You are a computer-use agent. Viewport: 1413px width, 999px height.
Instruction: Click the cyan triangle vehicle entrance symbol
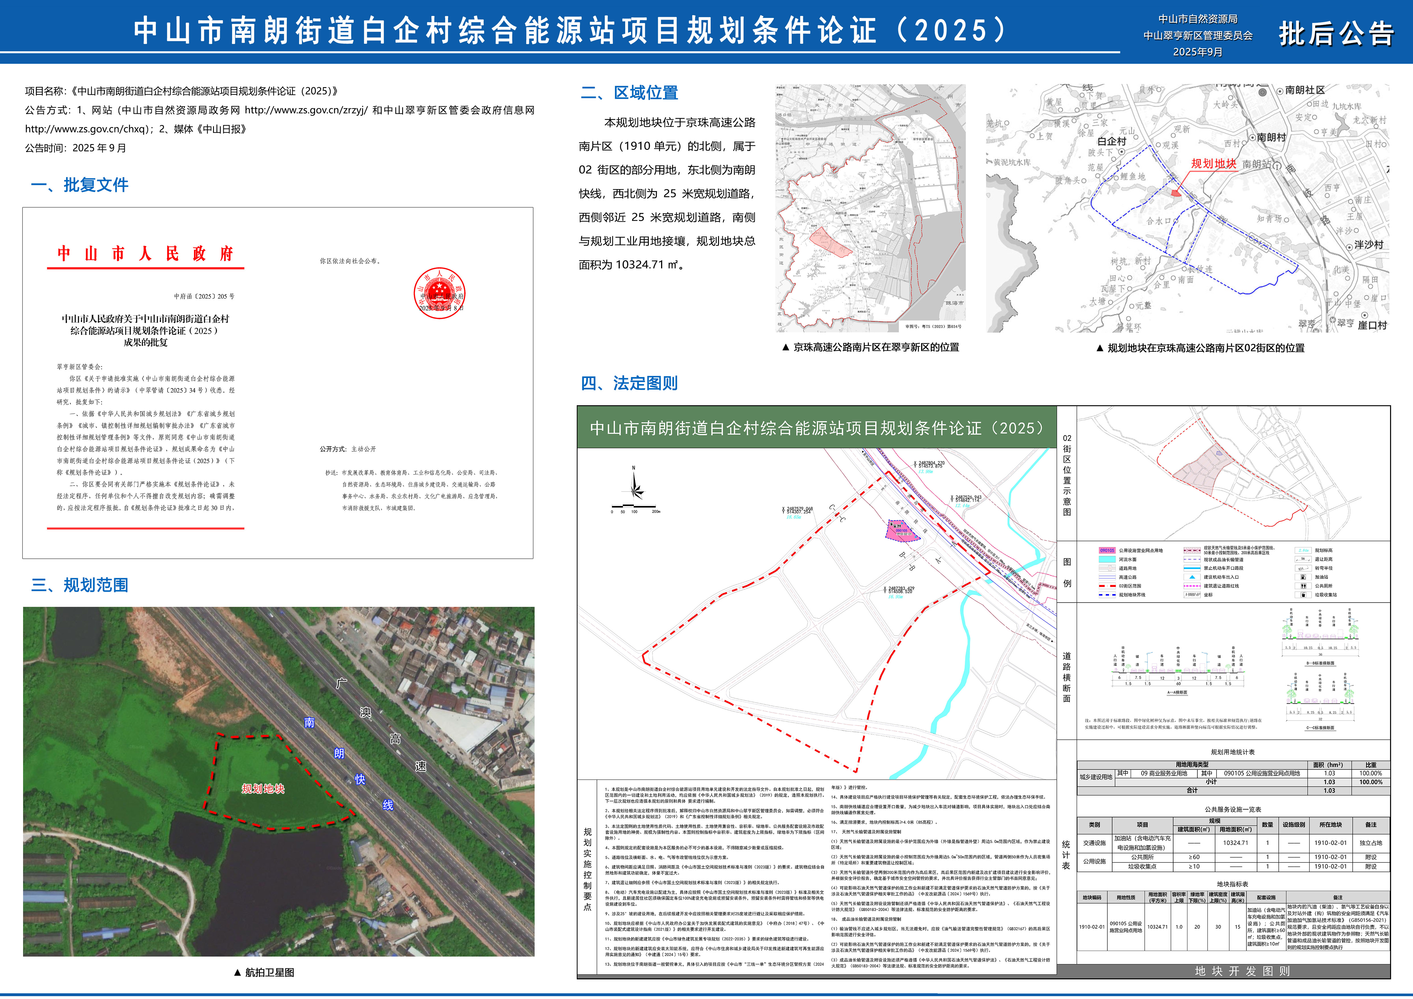coord(1192,577)
